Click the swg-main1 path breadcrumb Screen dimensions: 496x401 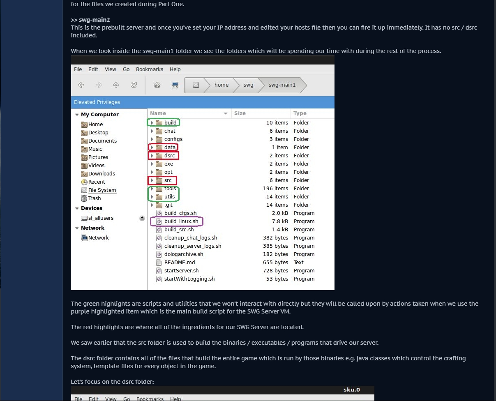pyautogui.click(x=282, y=85)
